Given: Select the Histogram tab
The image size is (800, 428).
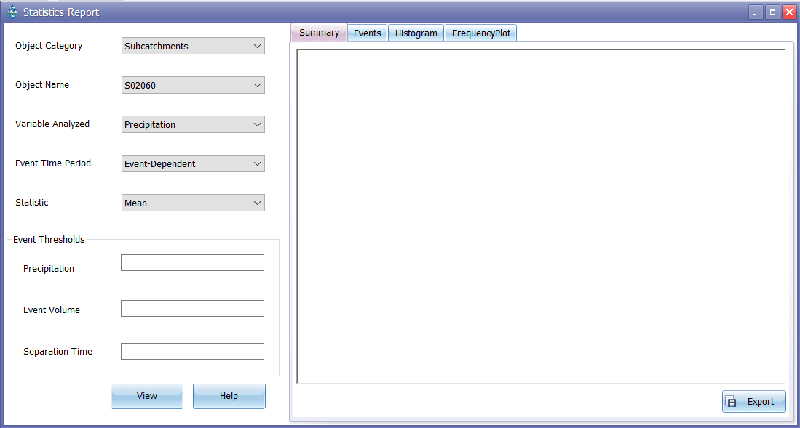Looking at the screenshot, I should pyautogui.click(x=416, y=33).
